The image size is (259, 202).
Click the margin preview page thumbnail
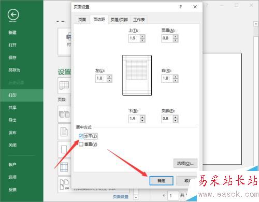click(137, 75)
